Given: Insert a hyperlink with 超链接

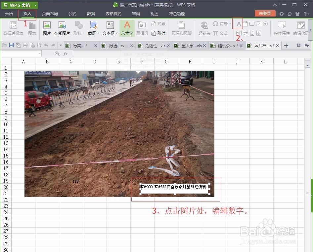Looking at the screenshot, I should point(204,28).
